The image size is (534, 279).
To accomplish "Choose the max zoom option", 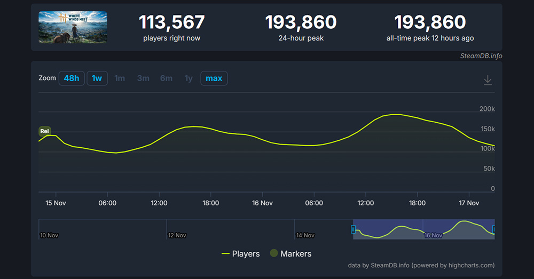I will pos(214,78).
